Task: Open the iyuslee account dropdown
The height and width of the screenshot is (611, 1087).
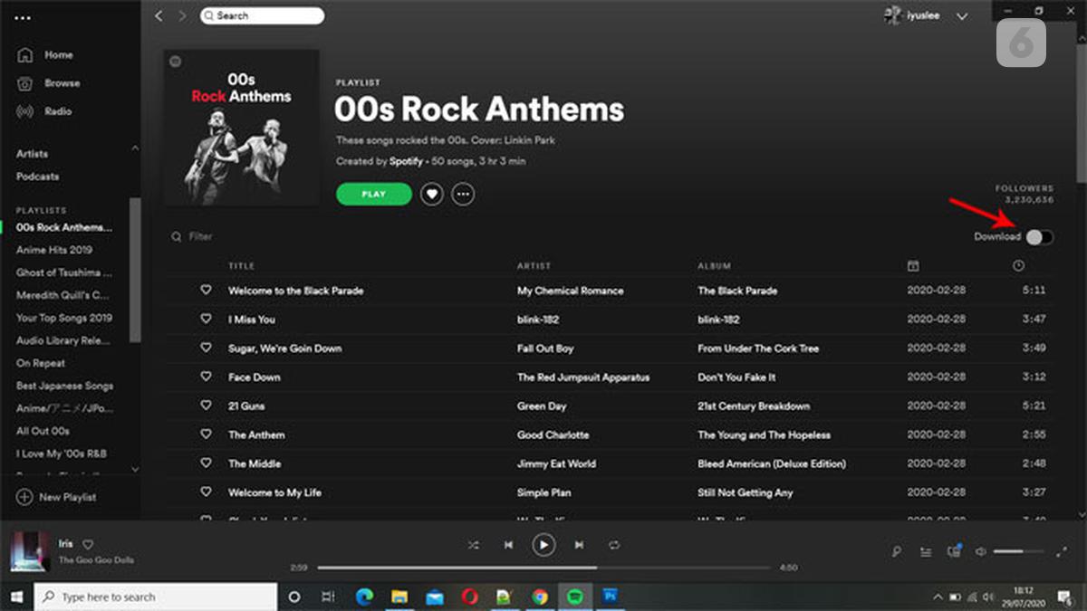Action: (924, 15)
